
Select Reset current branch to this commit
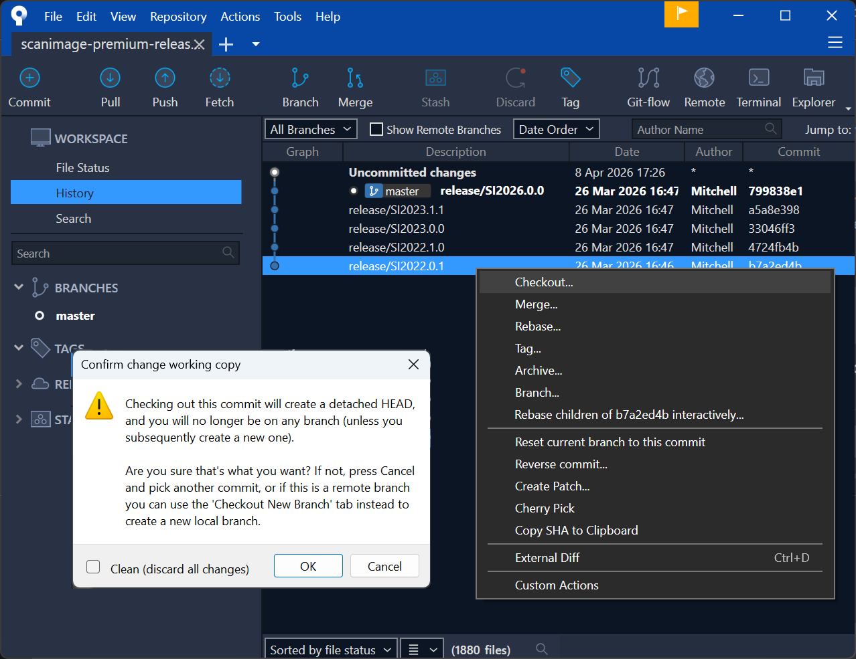pos(655,442)
